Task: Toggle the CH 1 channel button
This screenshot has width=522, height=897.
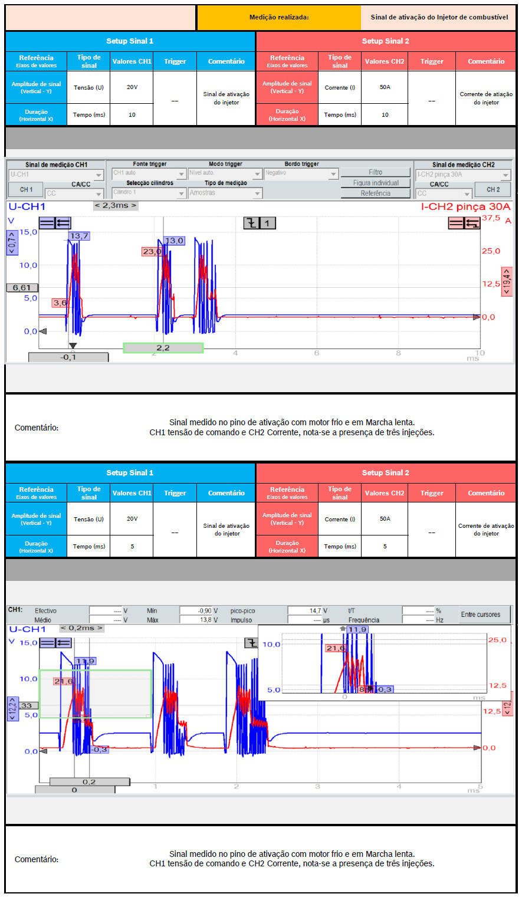Action: pos(27,190)
